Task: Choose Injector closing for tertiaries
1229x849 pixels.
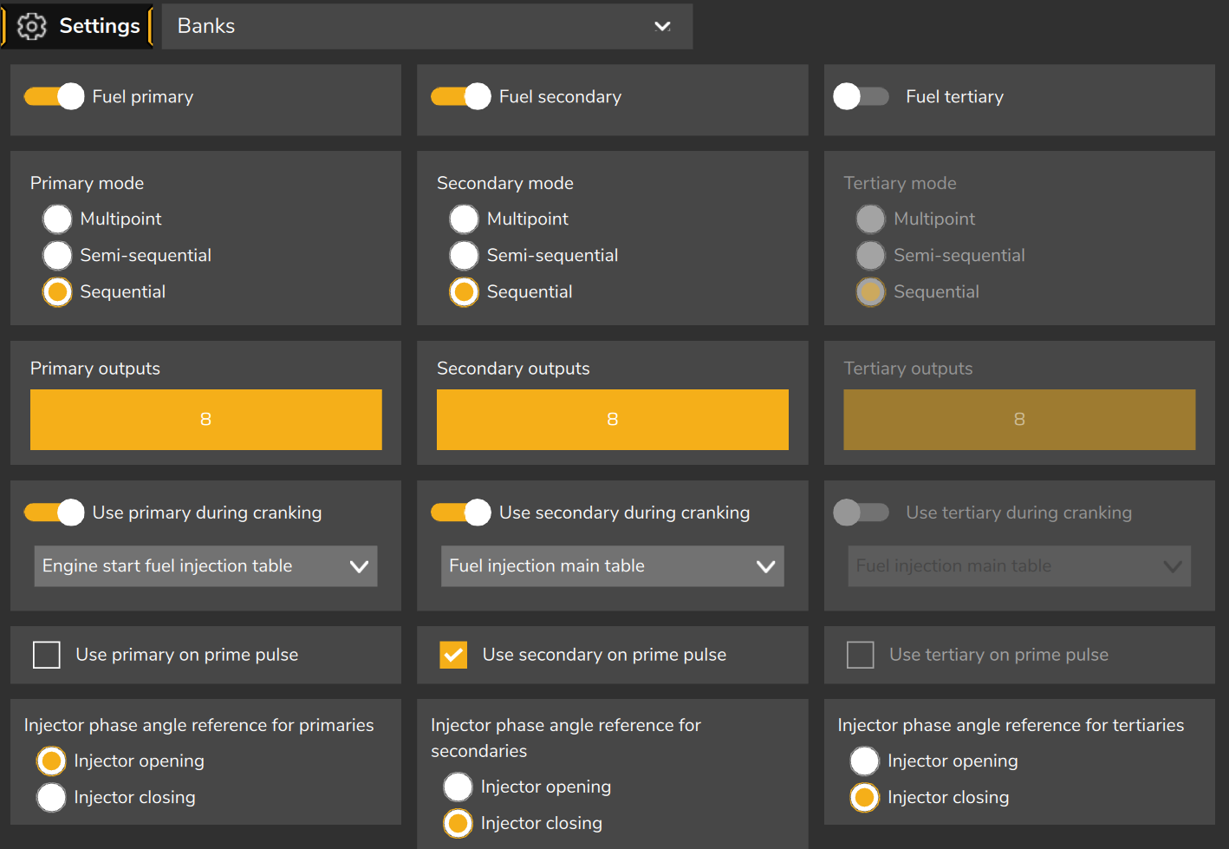Action: click(864, 798)
